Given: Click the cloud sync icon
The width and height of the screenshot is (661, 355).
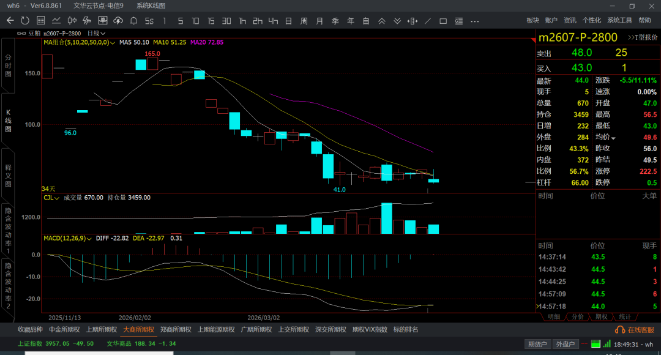Looking at the screenshot, I should pyautogui.click(x=117, y=21).
